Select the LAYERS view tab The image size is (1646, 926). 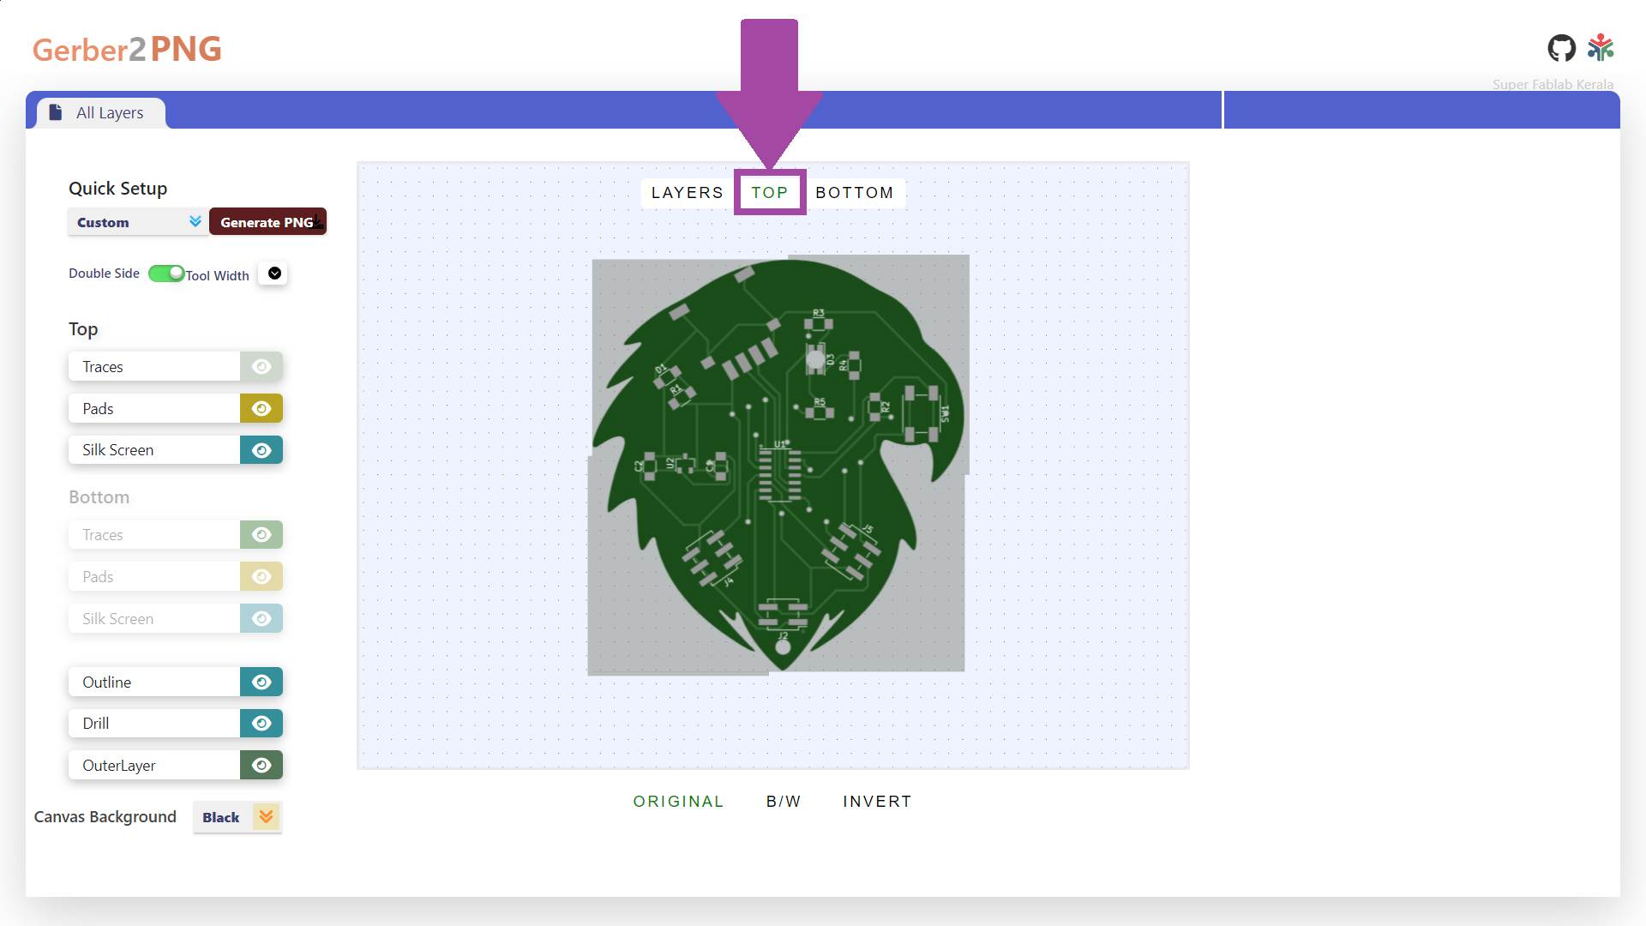click(x=687, y=193)
